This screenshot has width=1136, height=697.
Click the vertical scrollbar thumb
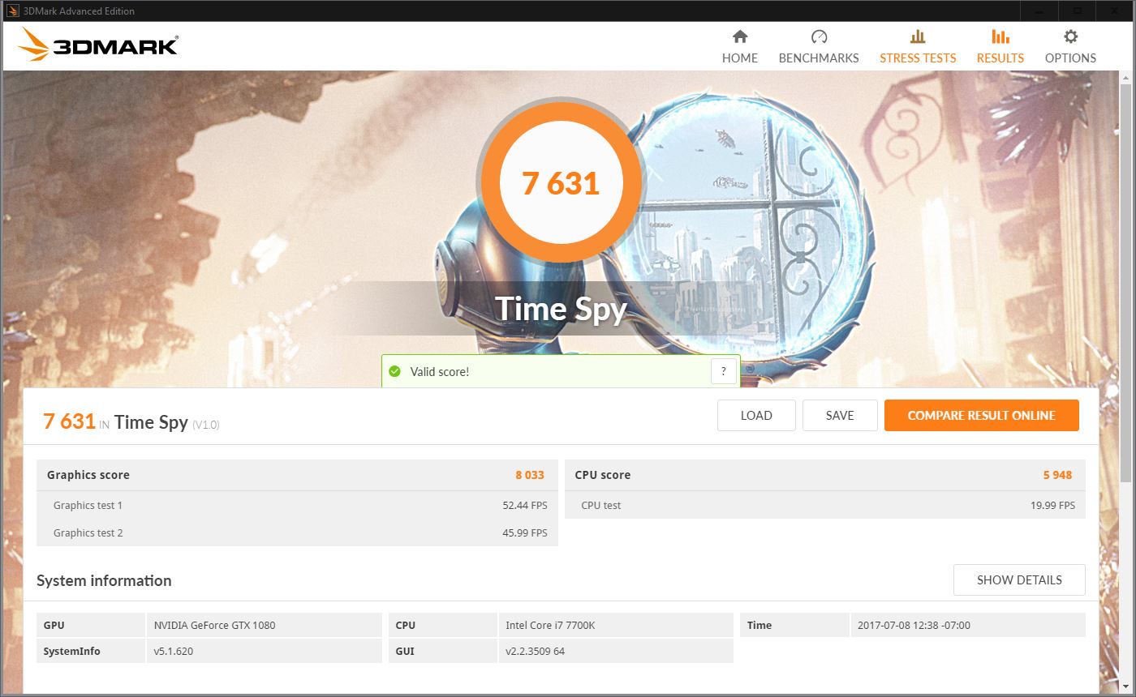coord(1125,284)
